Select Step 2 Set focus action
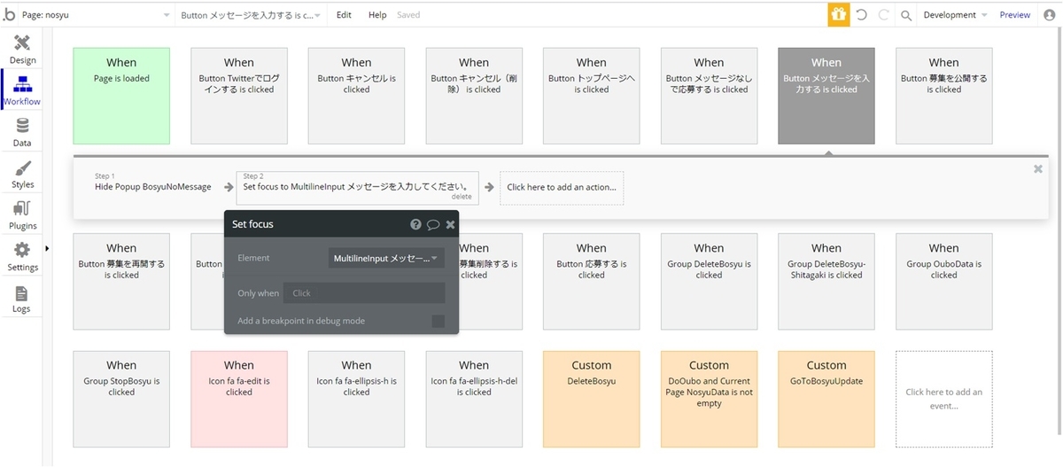 tap(357, 188)
